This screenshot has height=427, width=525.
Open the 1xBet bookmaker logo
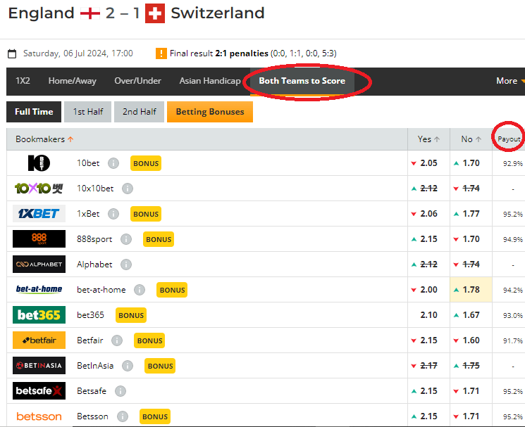point(39,214)
